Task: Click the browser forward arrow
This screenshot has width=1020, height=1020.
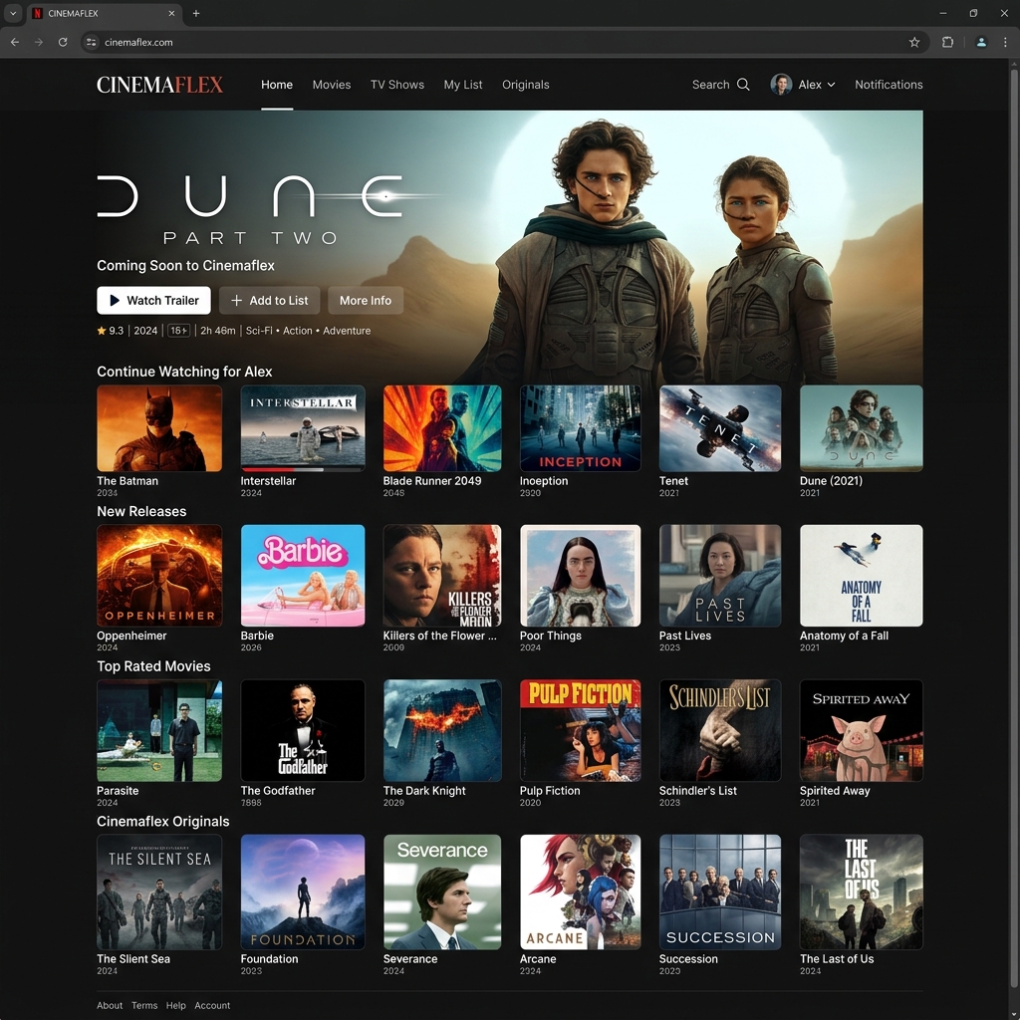Action: [x=39, y=42]
